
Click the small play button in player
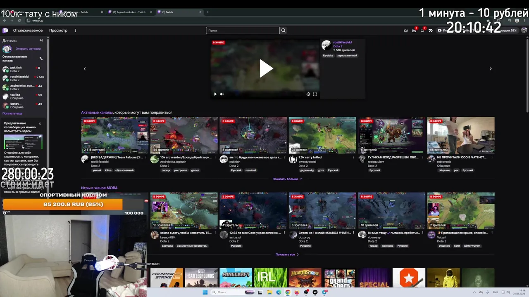(x=215, y=94)
